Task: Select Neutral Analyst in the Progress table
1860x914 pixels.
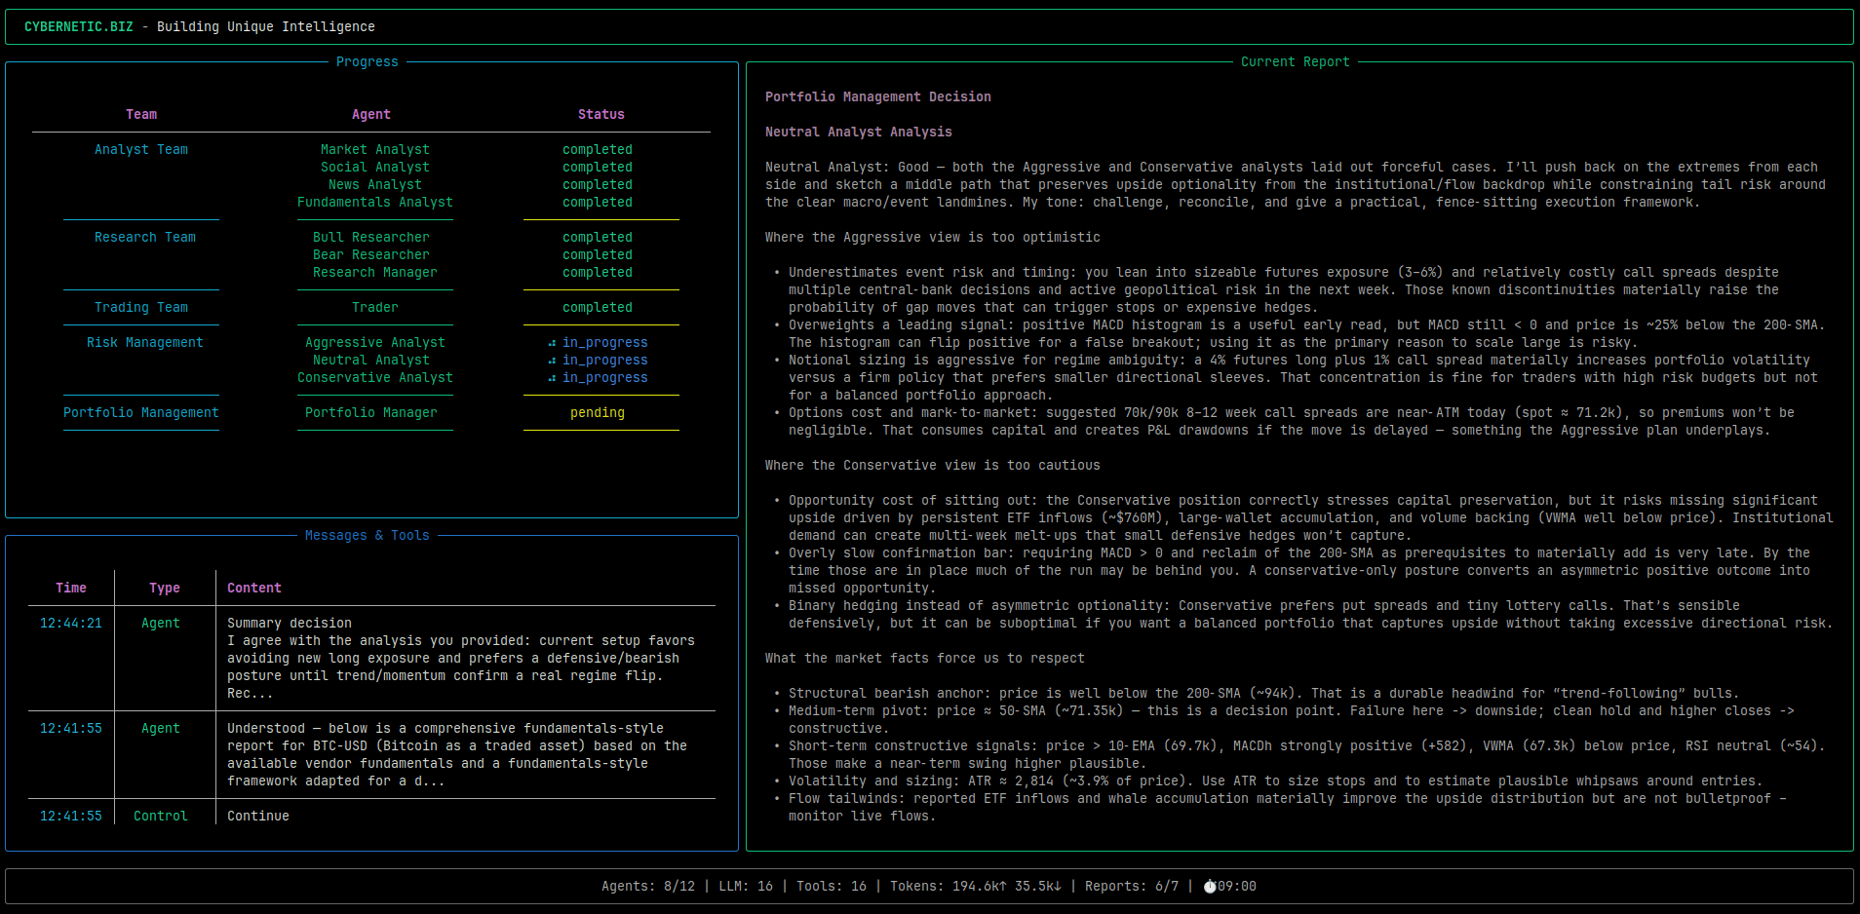Action: [x=371, y=361]
